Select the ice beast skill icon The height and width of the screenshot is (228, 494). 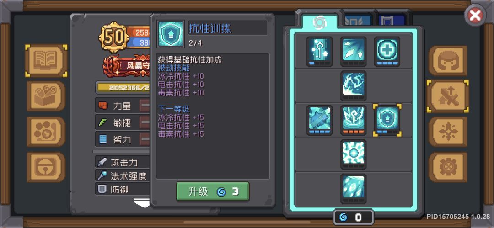[319, 120]
